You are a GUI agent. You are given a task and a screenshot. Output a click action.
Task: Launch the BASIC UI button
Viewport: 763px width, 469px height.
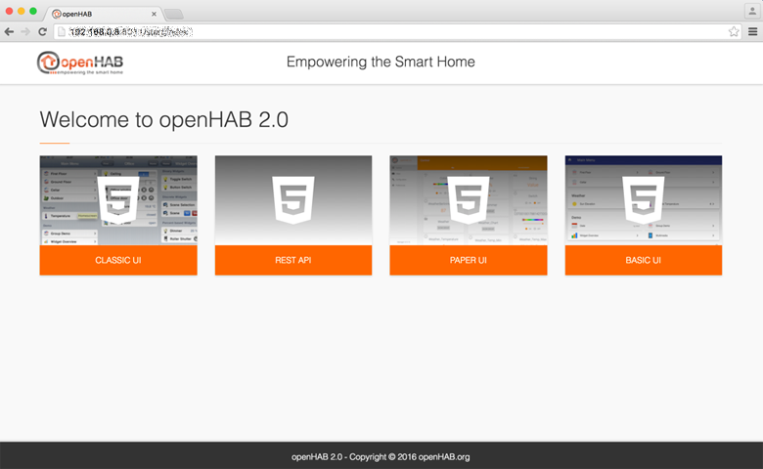tap(644, 260)
